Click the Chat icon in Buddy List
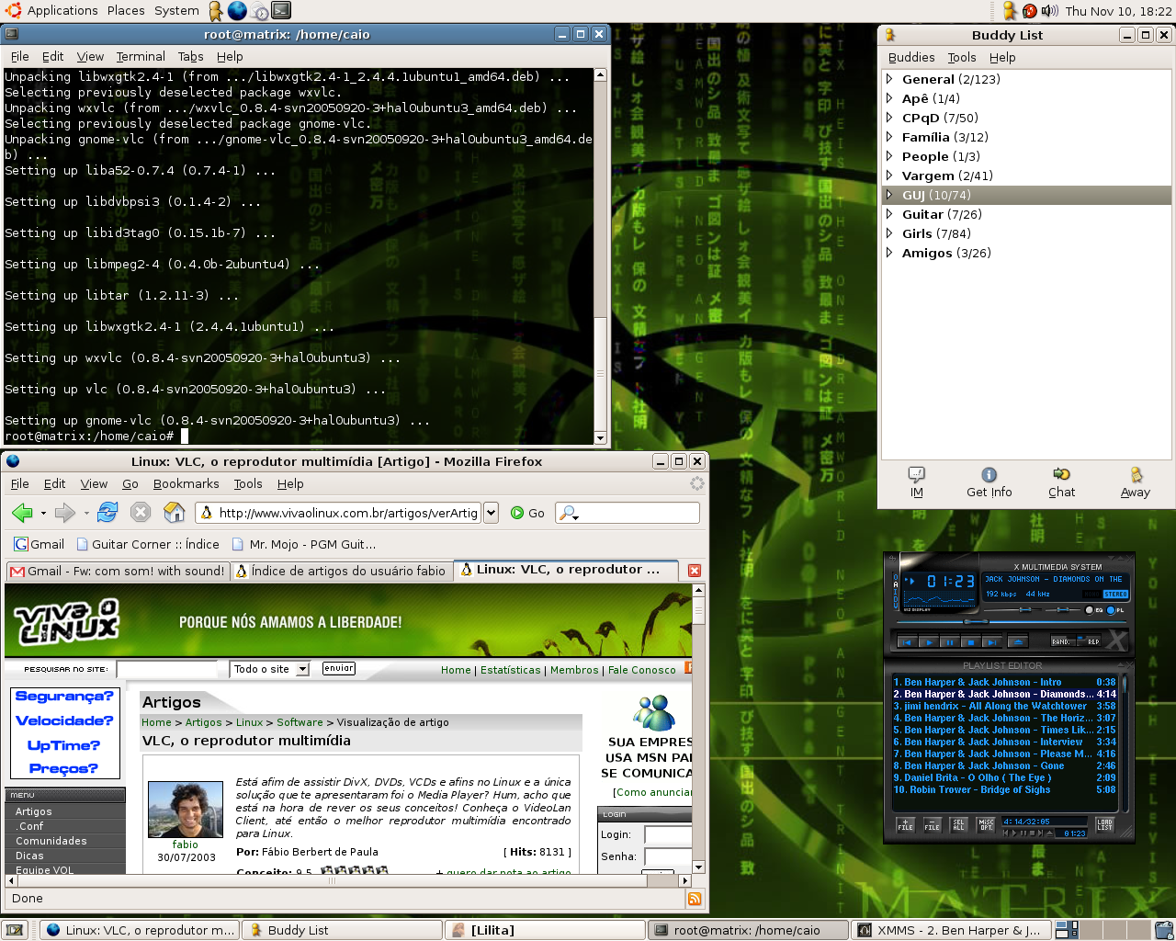This screenshot has width=1176, height=941. pyautogui.click(x=1061, y=482)
